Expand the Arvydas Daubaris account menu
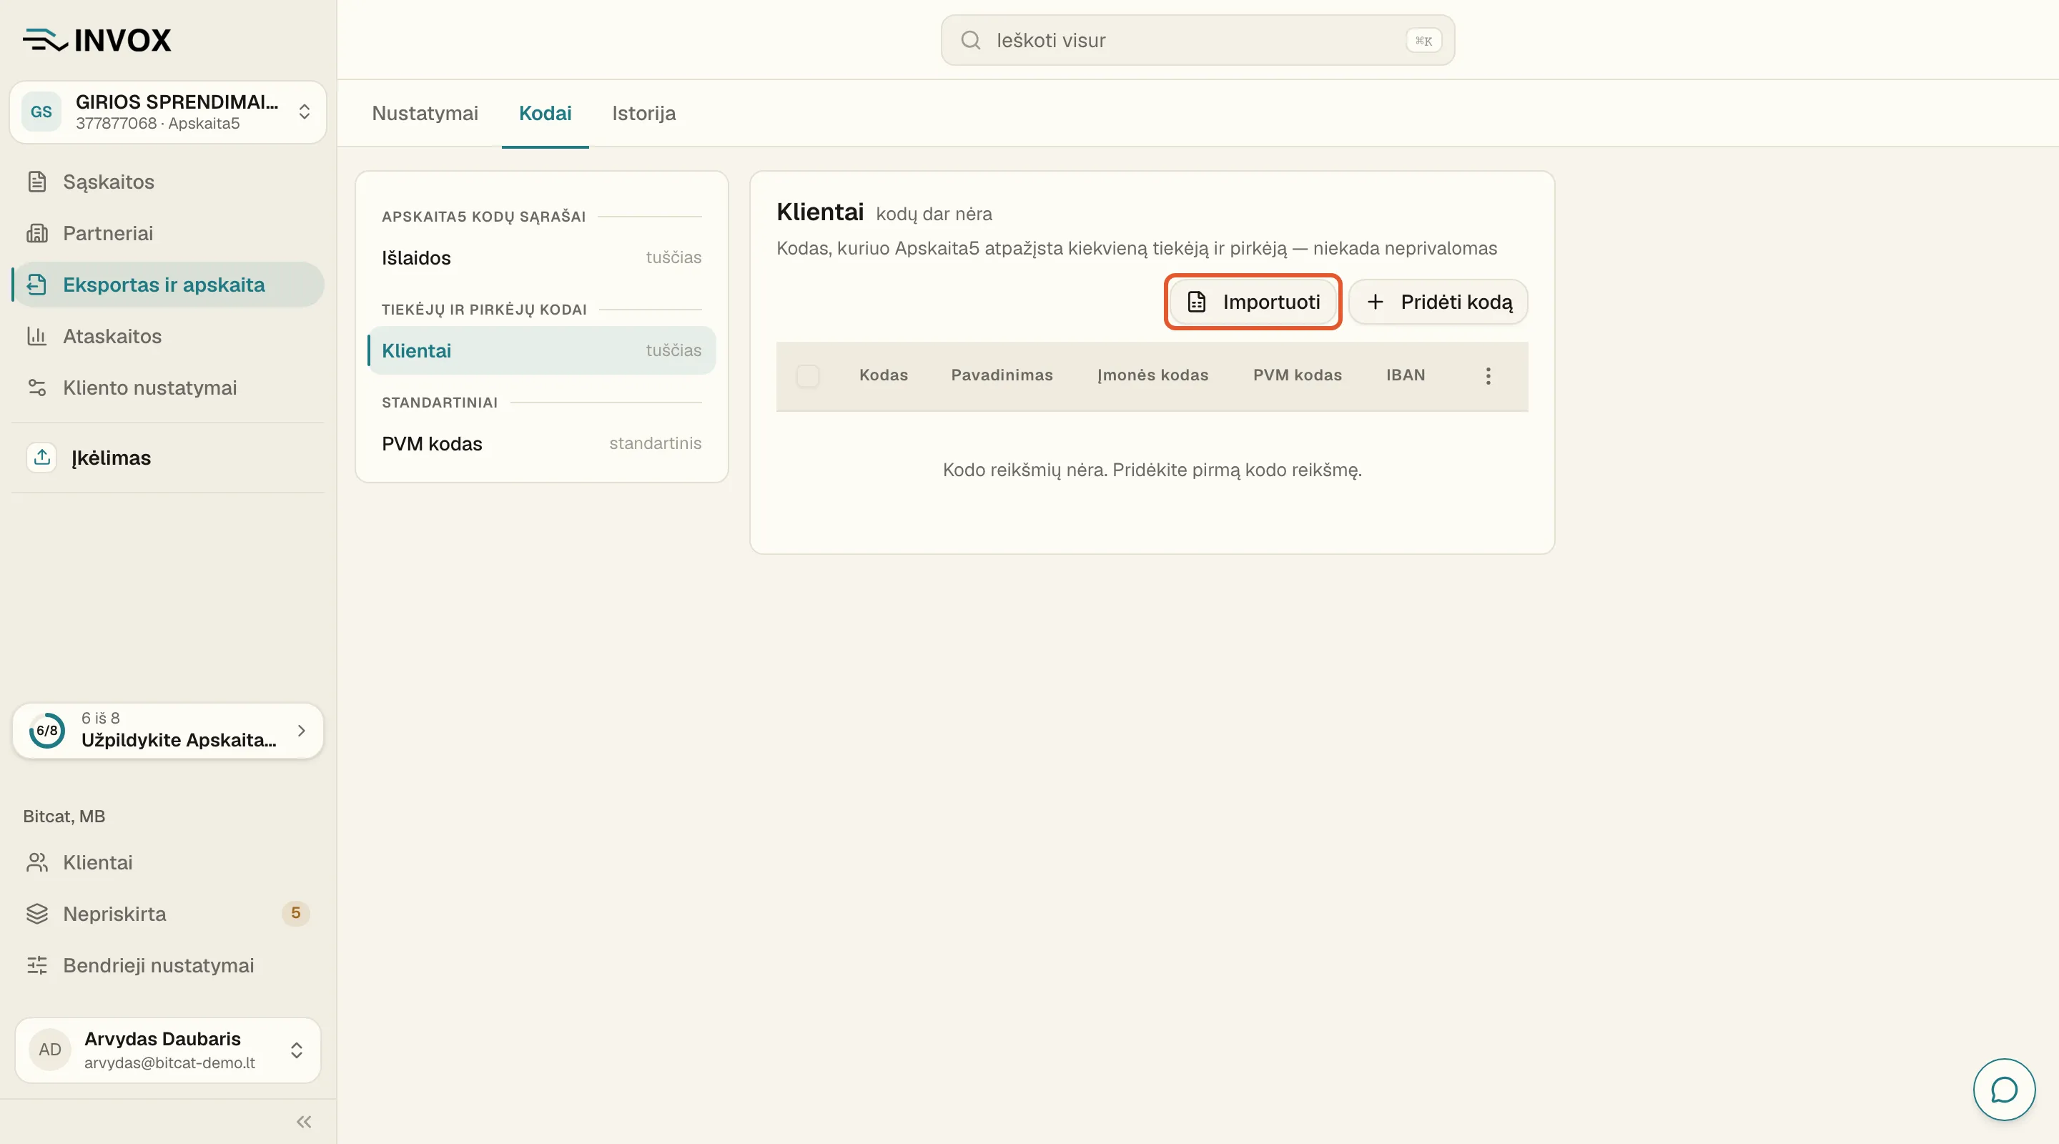 point(168,1050)
